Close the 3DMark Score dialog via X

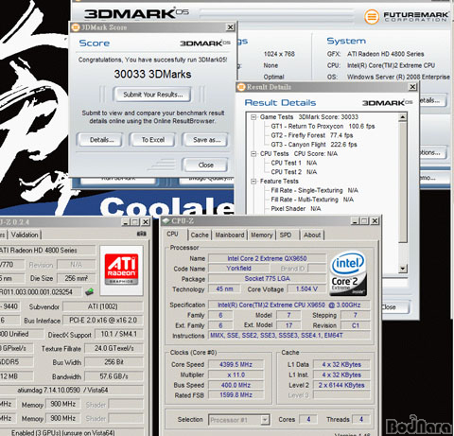pyautogui.click(x=231, y=27)
